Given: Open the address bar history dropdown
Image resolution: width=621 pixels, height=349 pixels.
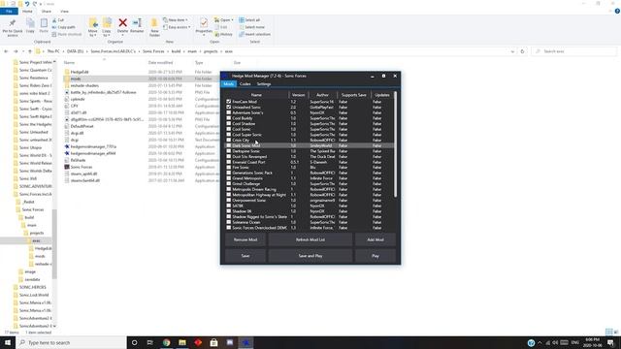Looking at the screenshot, I should (x=512, y=51).
